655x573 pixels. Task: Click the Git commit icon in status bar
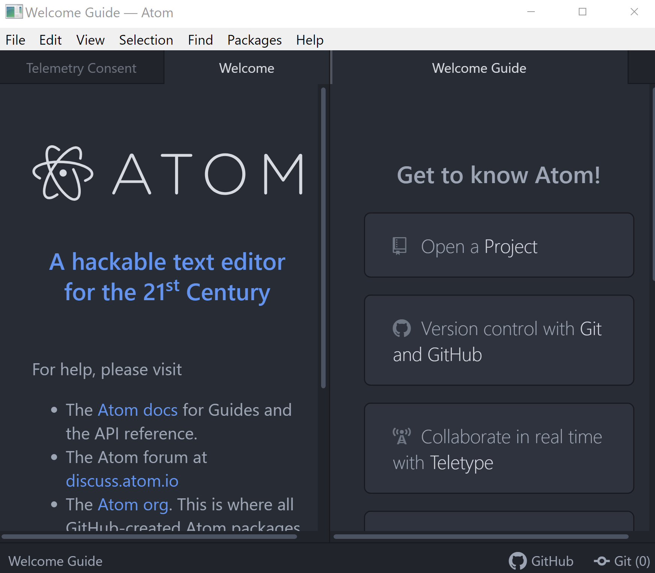(602, 561)
